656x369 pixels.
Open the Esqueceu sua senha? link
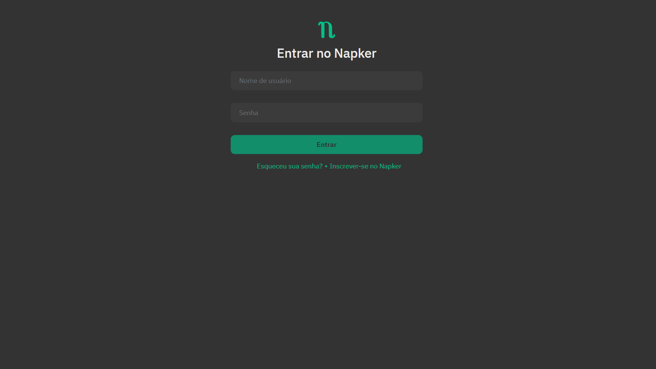point(290,166)
